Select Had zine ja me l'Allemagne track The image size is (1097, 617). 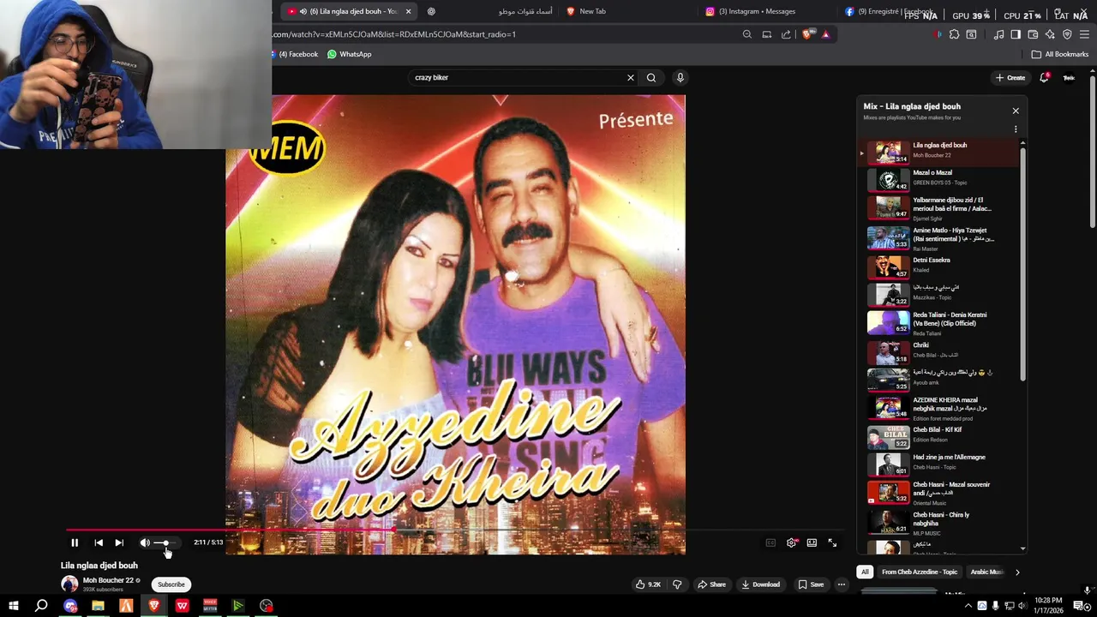(x=941, y=463)
